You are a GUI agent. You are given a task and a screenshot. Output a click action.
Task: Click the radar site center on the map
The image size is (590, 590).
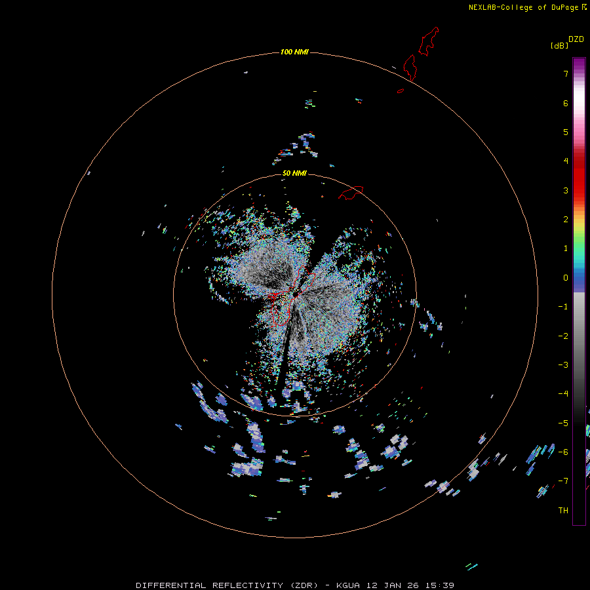(296, 294)
